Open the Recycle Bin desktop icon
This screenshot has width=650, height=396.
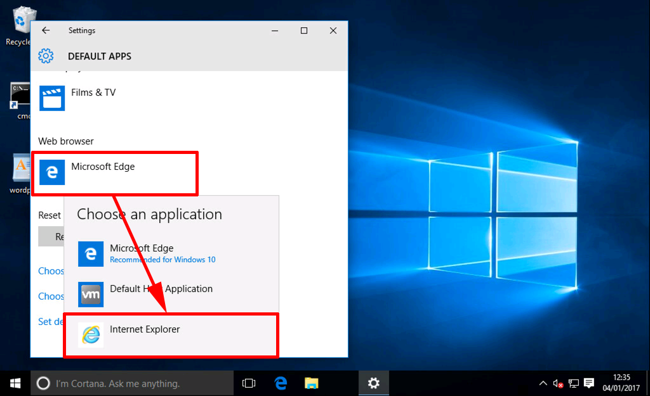[x=18, y=25]
